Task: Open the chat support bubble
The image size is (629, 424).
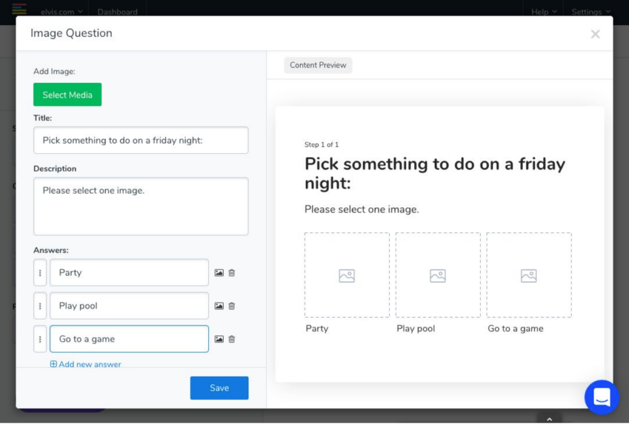Action: pos(601,398)
